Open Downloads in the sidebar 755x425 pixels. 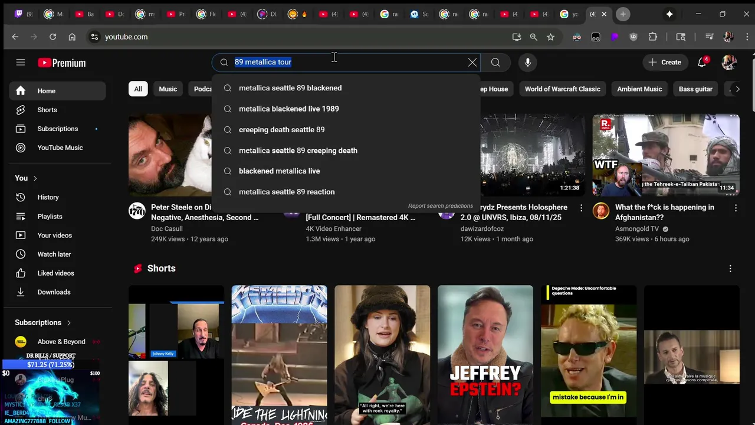(x=57, y=292)
